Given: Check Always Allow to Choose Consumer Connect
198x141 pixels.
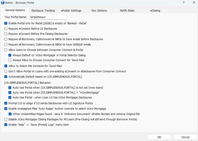Looking at the screenshot, I should coord(10,60).
